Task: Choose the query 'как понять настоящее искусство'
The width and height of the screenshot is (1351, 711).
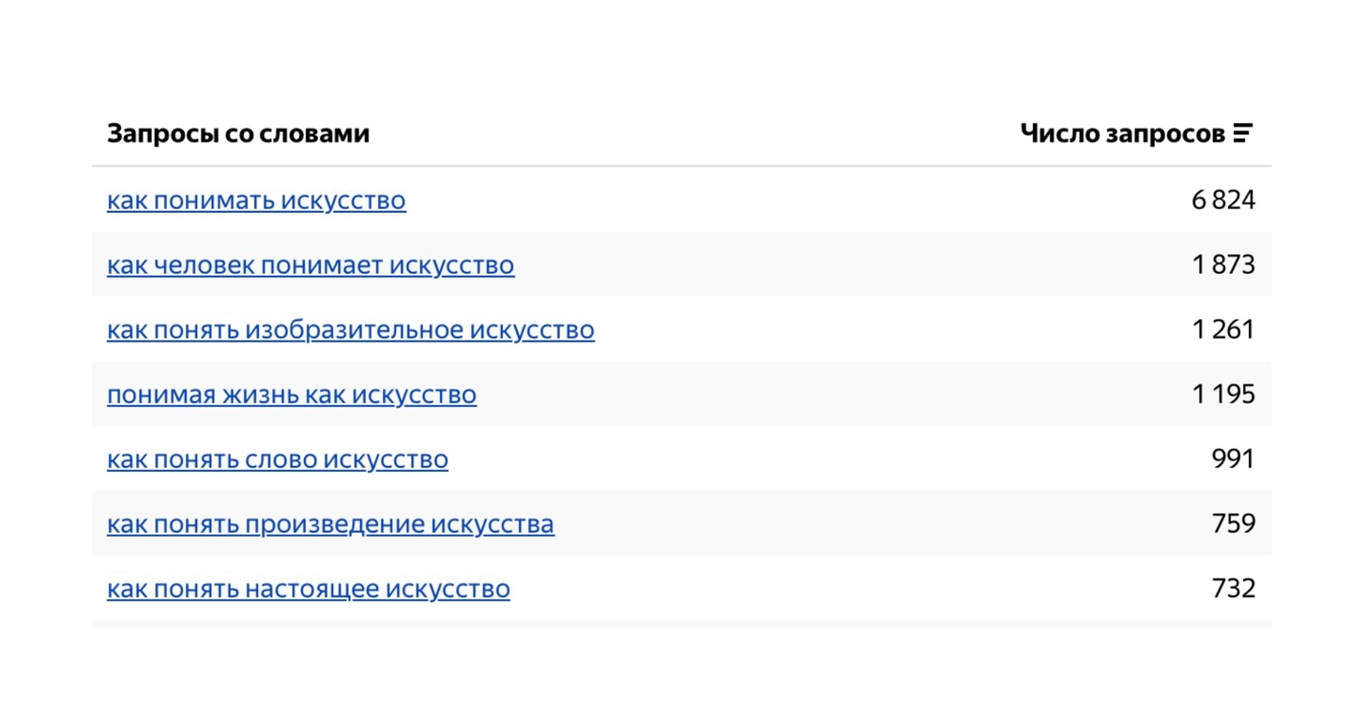Action: point(309,588)
